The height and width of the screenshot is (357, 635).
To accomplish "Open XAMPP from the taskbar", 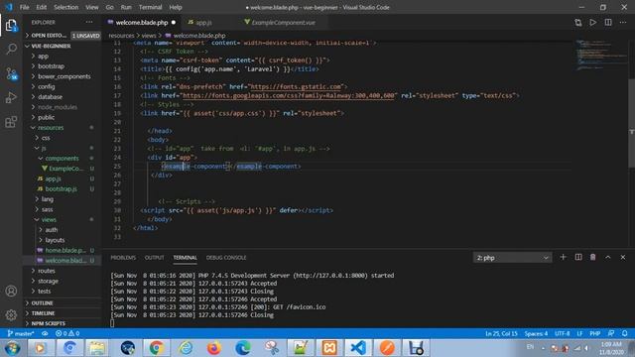I will point(329,348).
